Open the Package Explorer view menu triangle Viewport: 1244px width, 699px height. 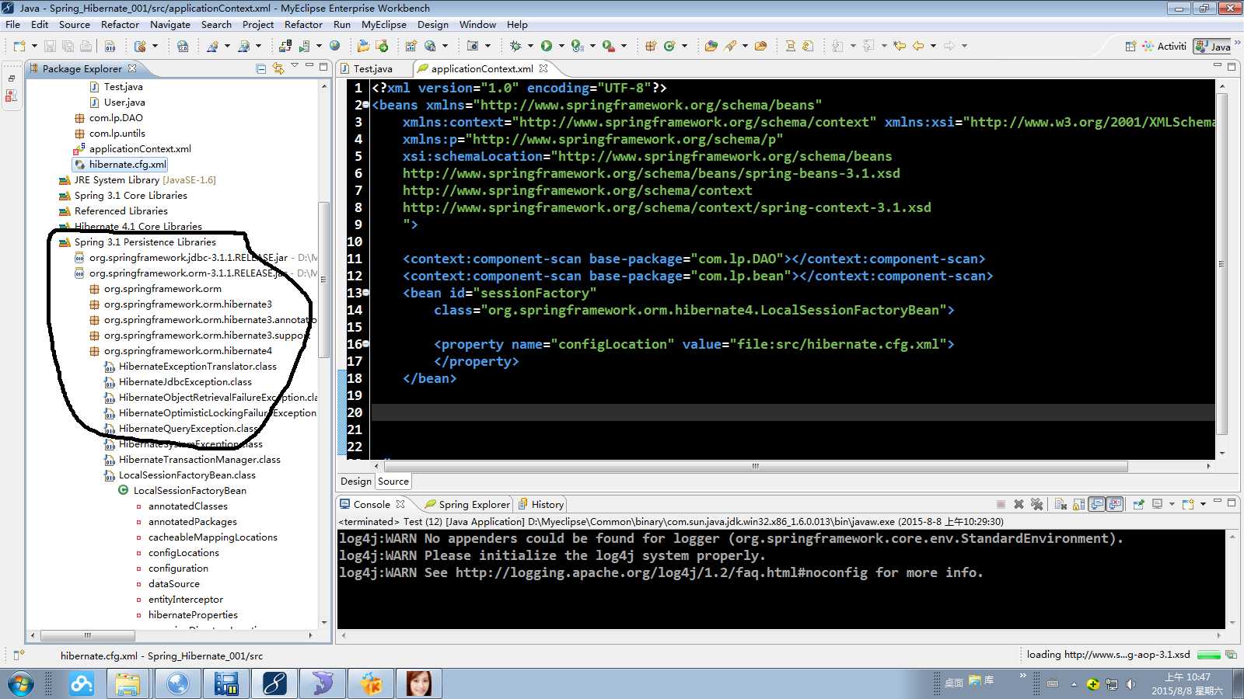[295, 66]
